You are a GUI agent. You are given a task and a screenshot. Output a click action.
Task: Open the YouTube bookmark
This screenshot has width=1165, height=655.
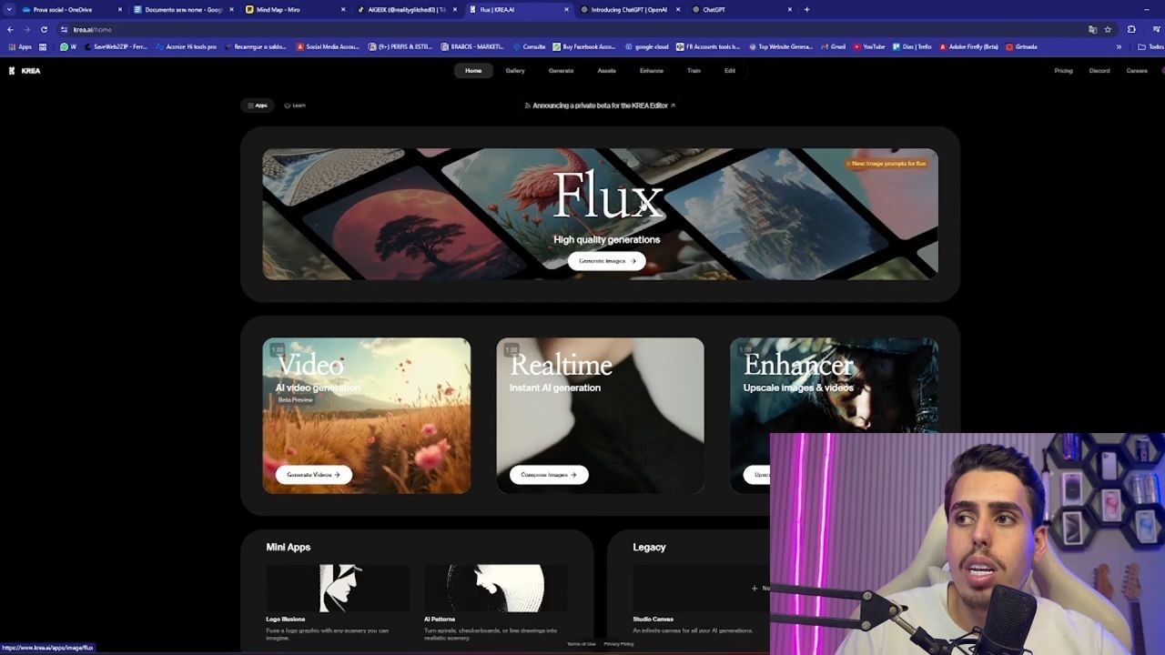coord(869,46)
